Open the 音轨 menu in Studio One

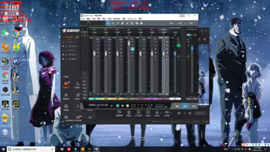click(x=99, y=19)
